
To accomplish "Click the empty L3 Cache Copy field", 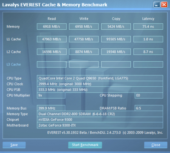I will click(116, 64).
